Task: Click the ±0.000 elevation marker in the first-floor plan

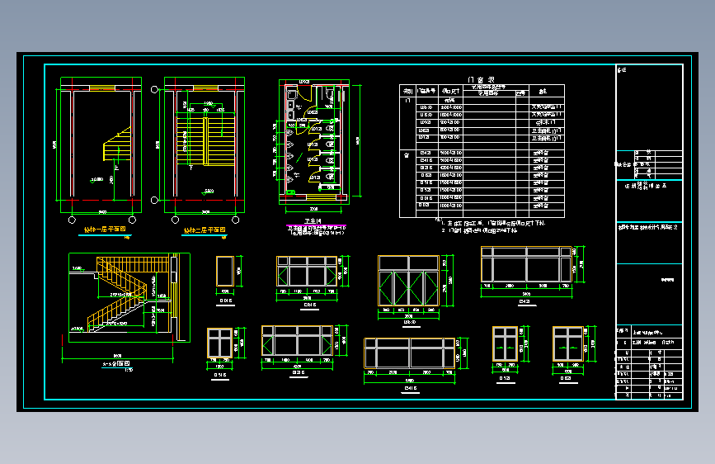Action: click(x=96, y=180)
